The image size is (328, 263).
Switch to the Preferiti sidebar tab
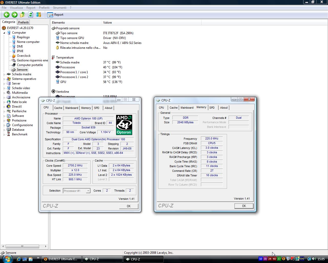pyautogui.click(x=24, y=22)
